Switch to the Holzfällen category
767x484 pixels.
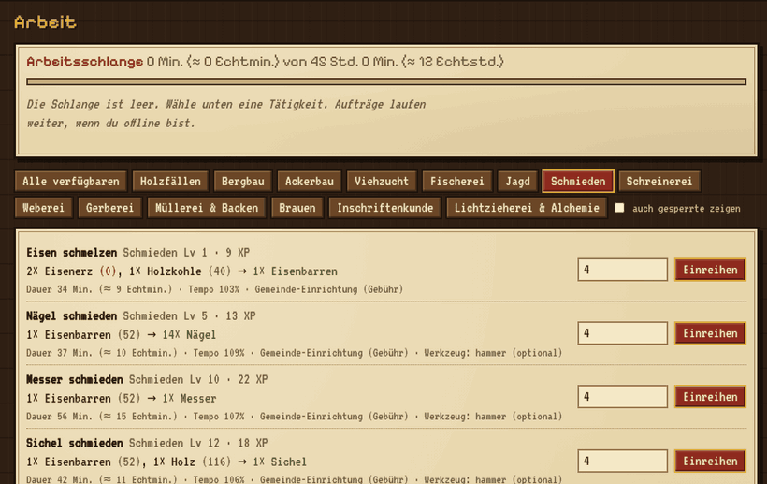pyautogui.click(x=170, y=182)
